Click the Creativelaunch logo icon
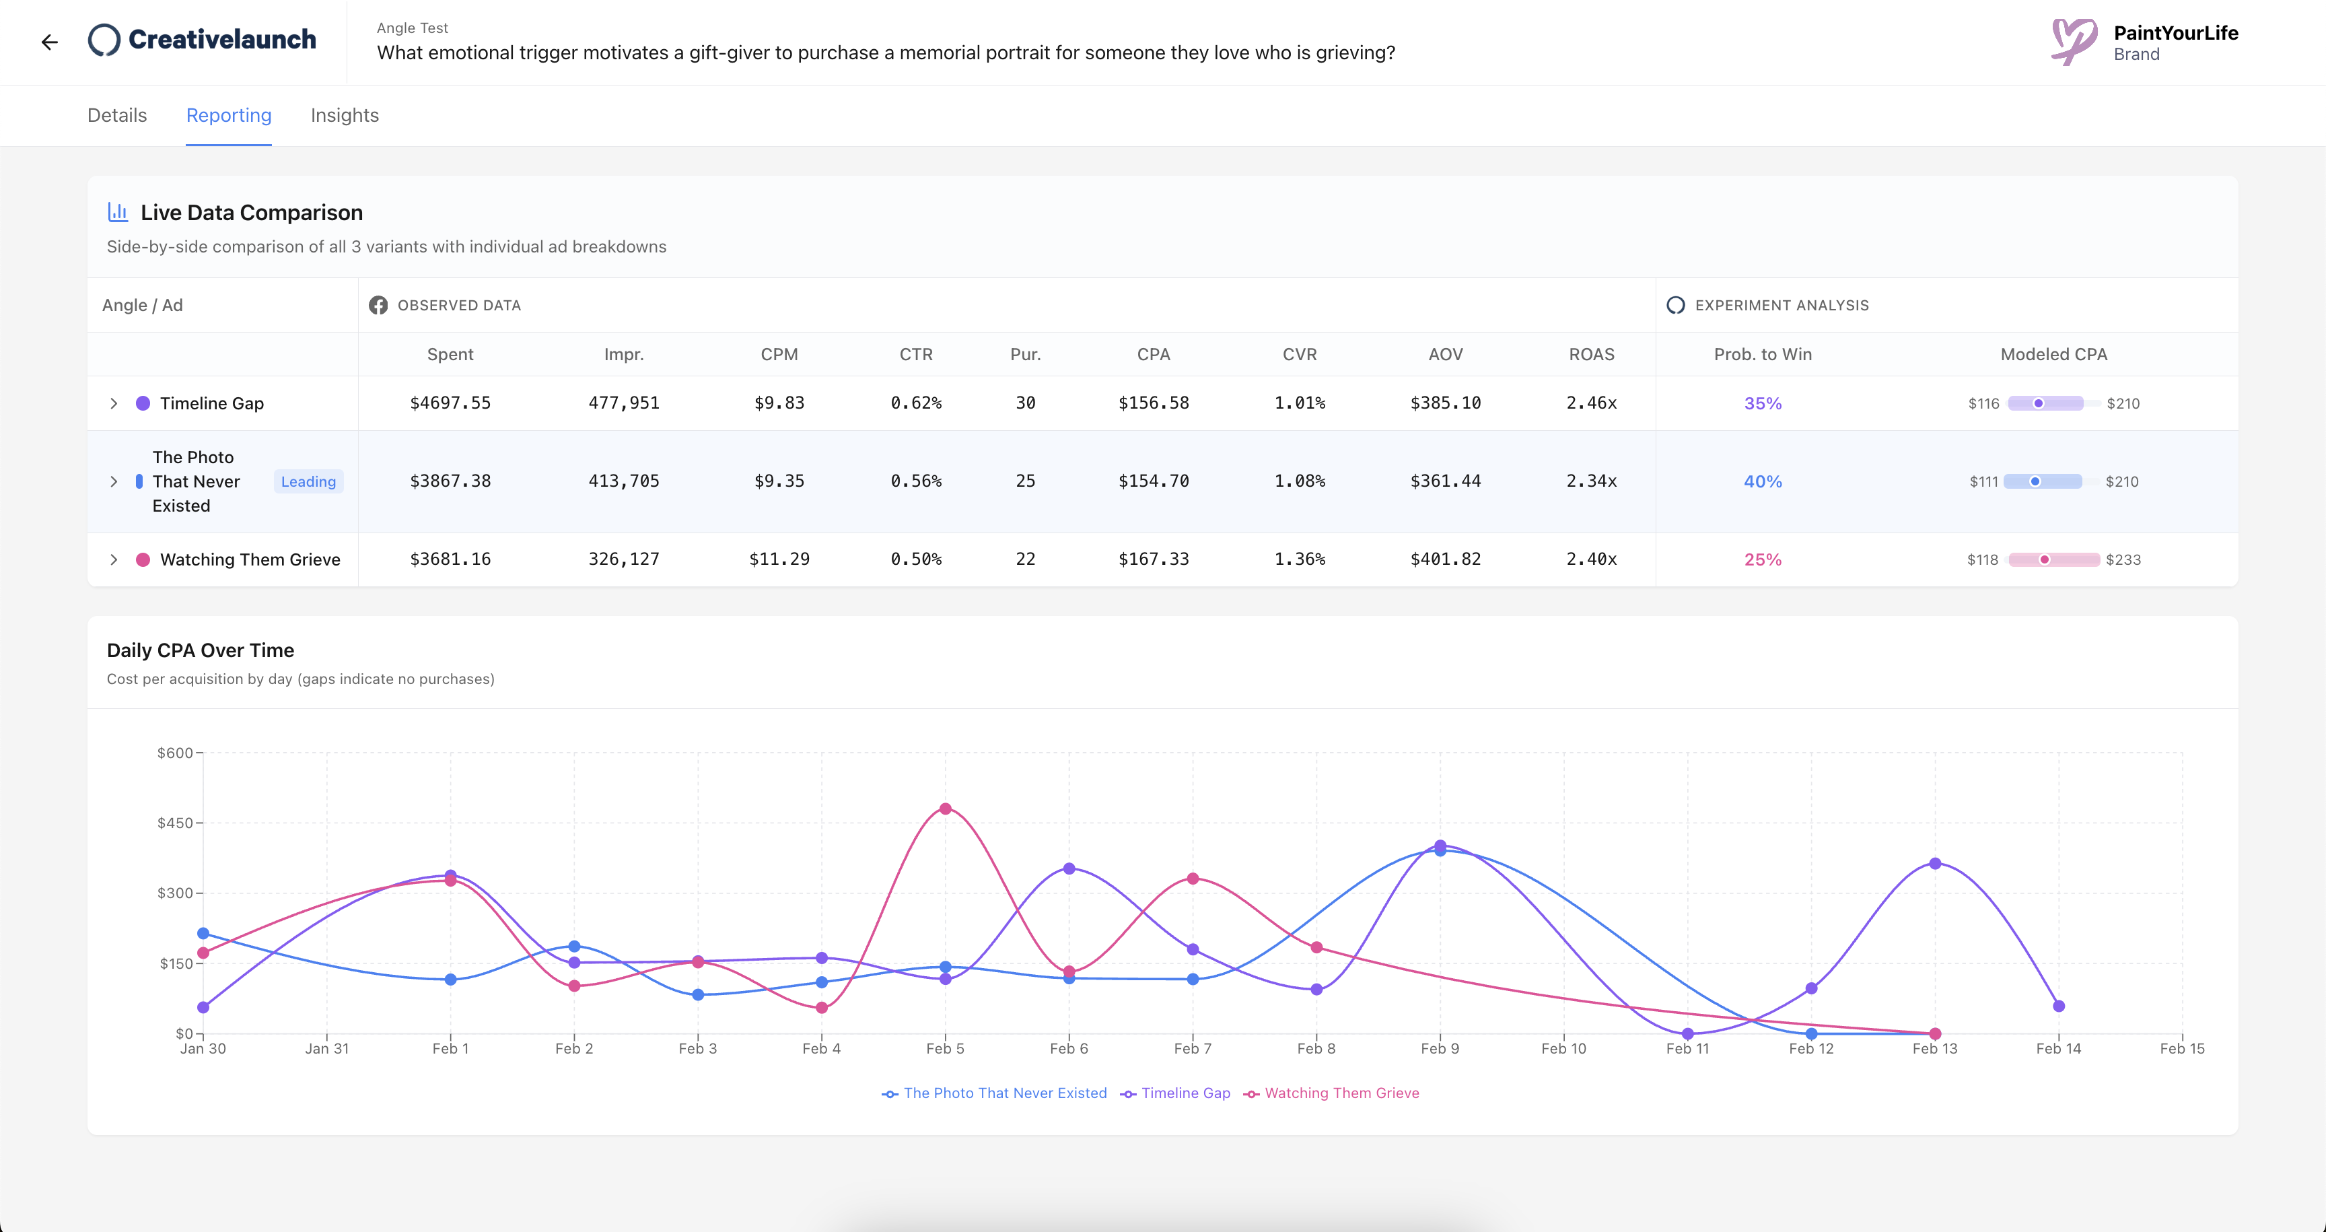 click(104, 40)
